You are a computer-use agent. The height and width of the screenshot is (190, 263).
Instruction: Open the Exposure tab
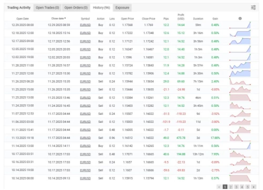tap(122, 8)
